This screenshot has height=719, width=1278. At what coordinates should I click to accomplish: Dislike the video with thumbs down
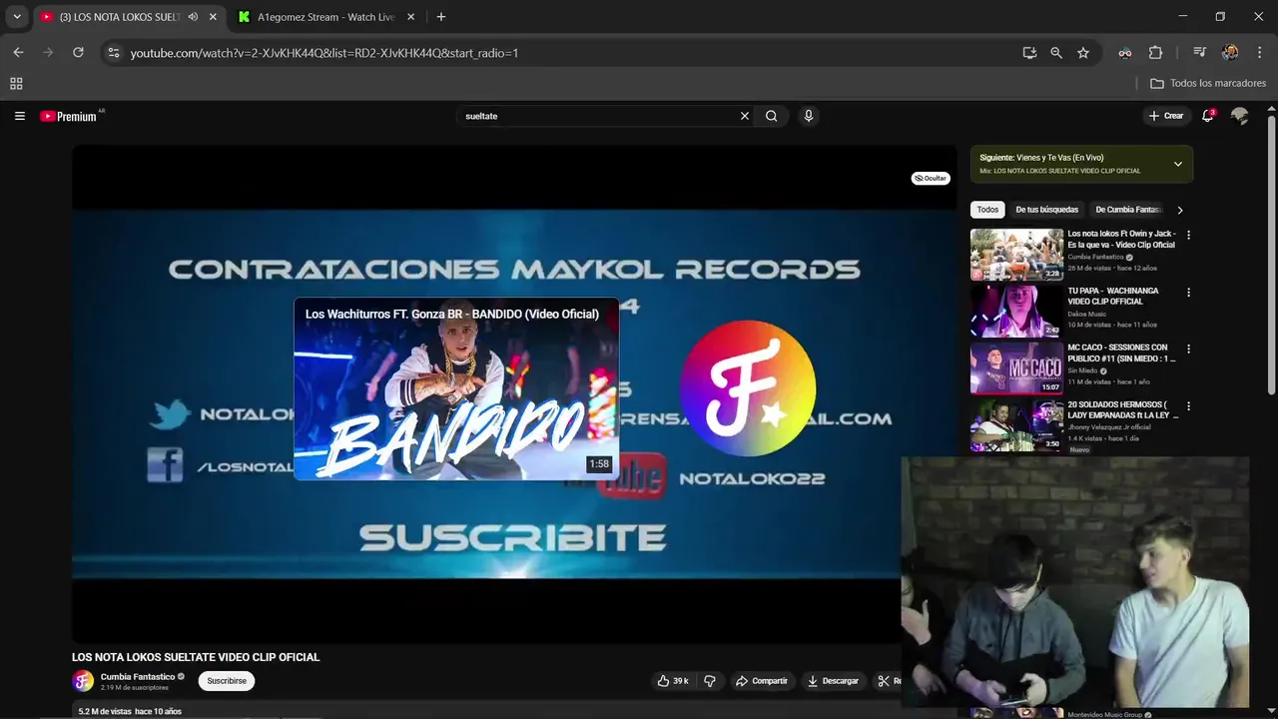(710, 681)
